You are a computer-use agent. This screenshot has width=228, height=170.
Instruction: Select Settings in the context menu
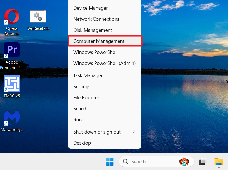pos(82,87)
